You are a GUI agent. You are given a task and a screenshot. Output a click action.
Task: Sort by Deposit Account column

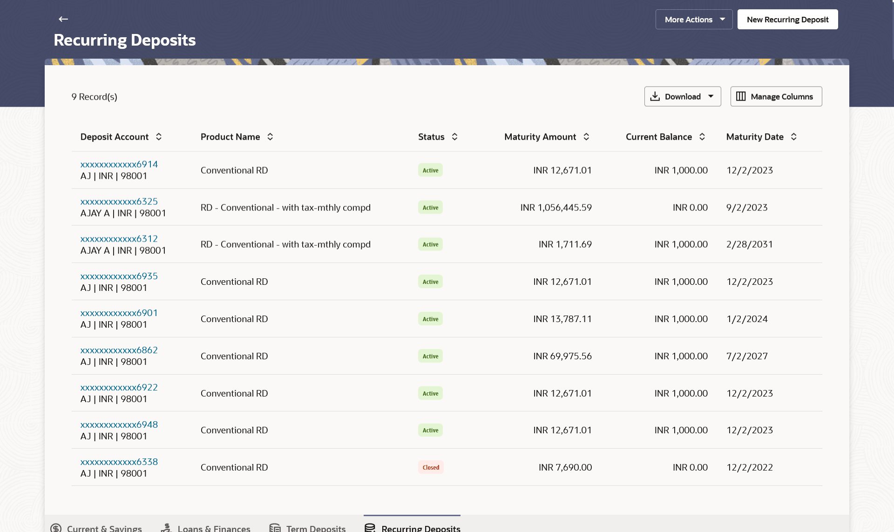(159, 137)
